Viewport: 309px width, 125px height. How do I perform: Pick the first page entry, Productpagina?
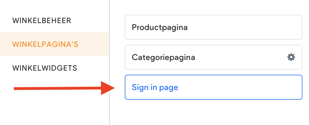tap(213, 27)
